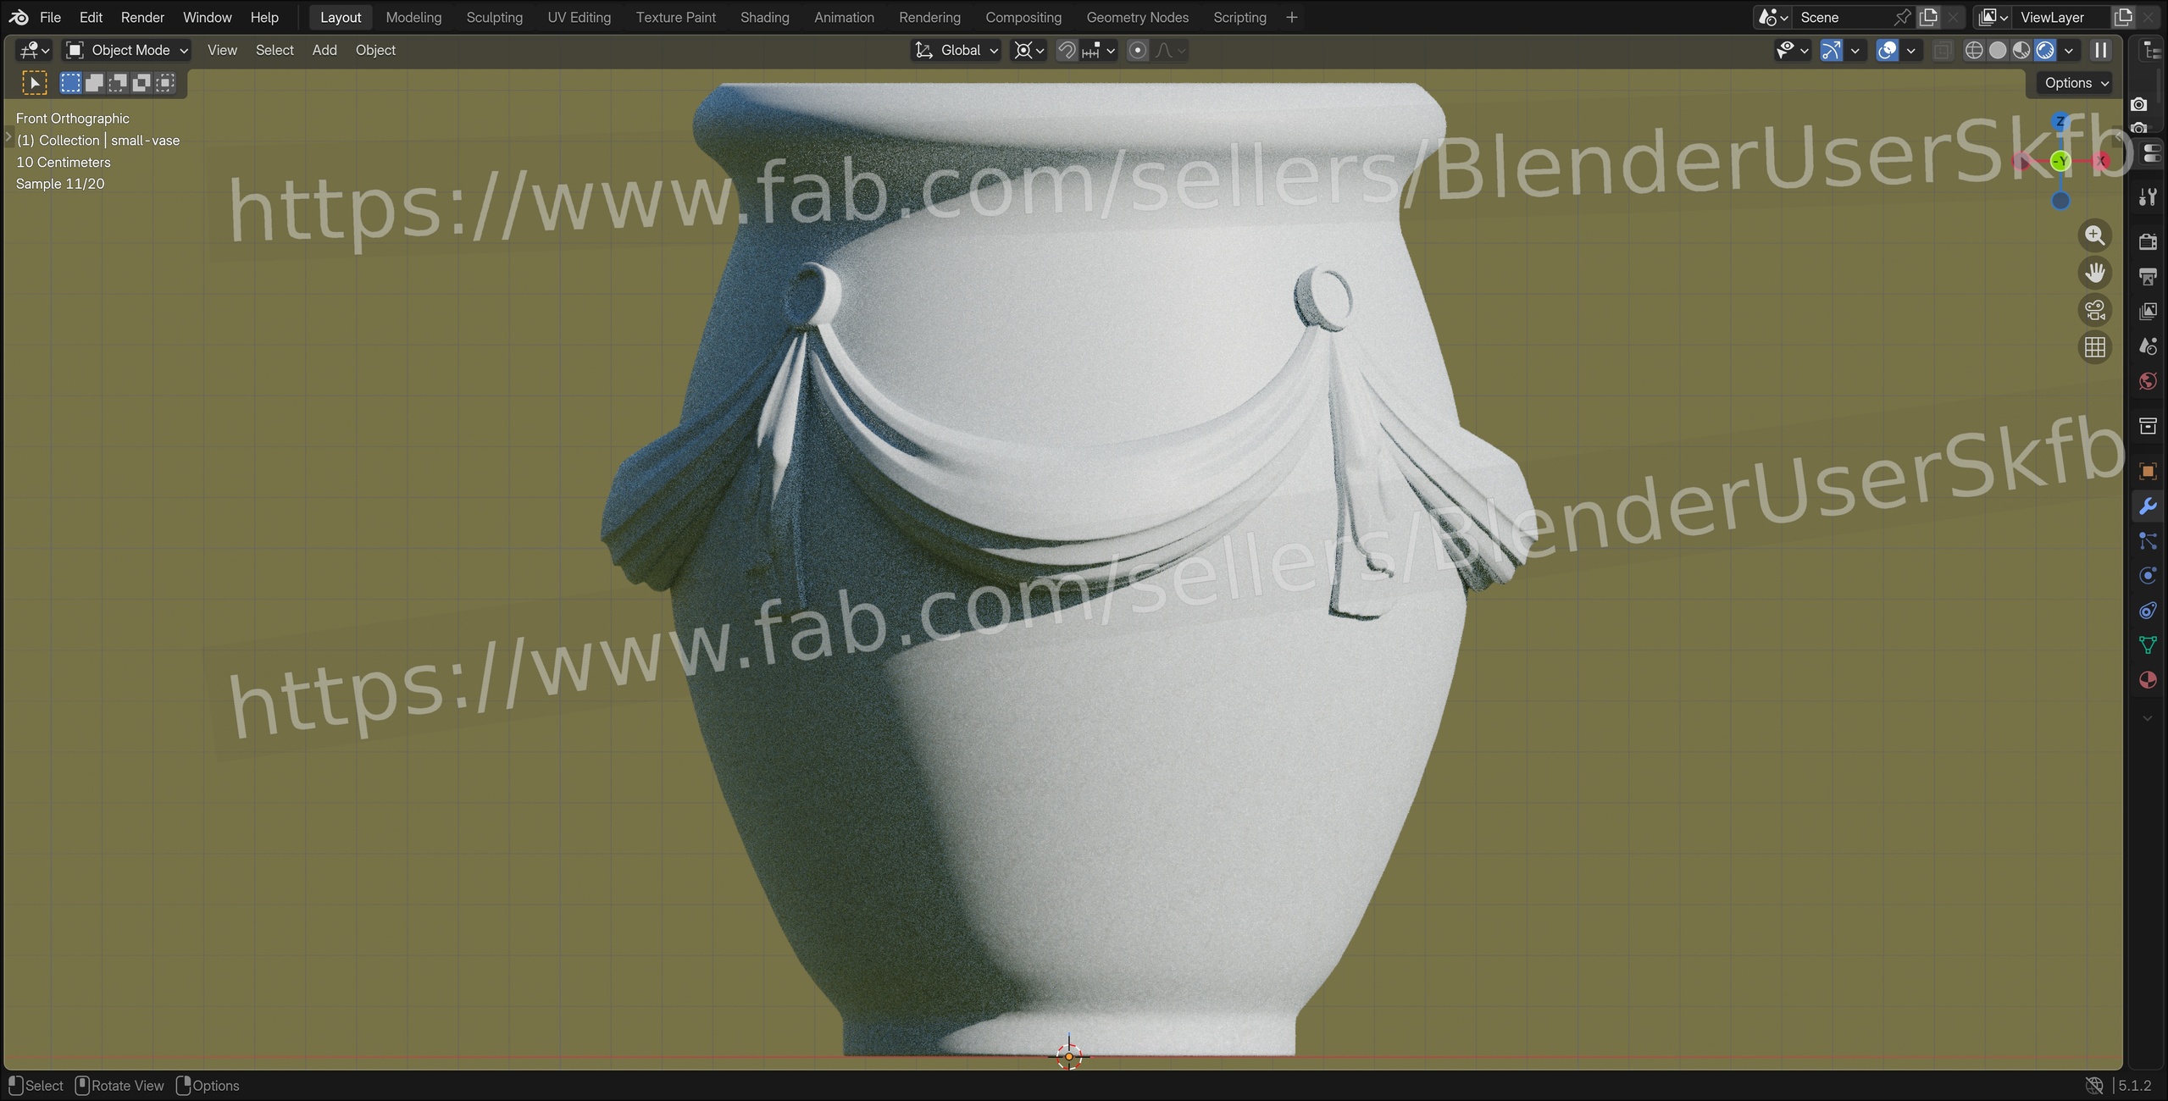
Task: Set selection mode to Invert
Action: point(142,83)
